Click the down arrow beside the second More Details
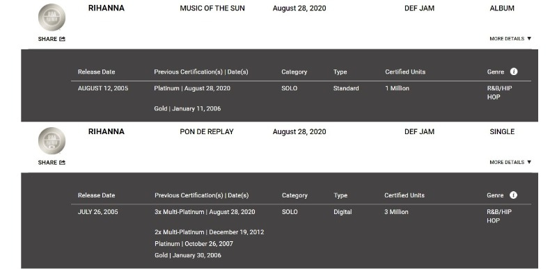The width and height of the screenshot is (557, 269). tap(529, 162)
